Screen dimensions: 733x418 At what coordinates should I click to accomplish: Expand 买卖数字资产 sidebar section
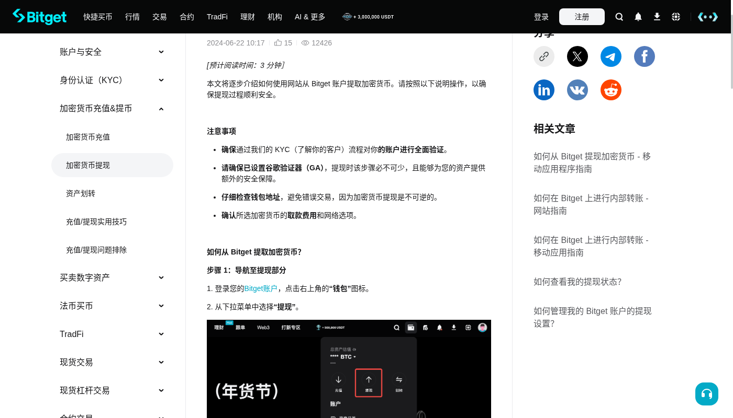(112, 277)
